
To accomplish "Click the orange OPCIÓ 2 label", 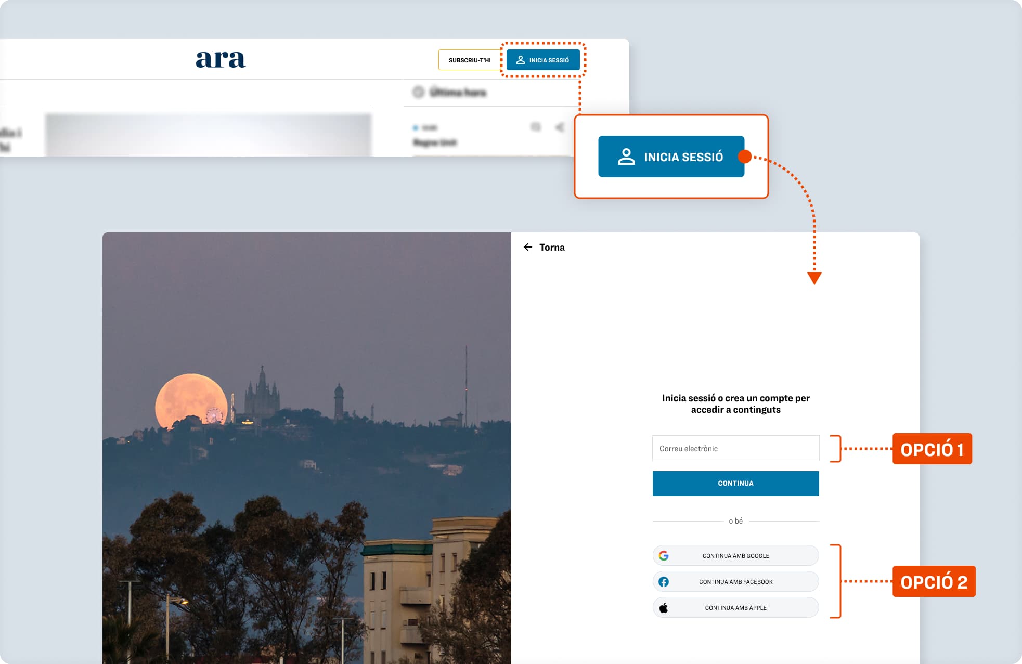I will click(x=934, y=581).
